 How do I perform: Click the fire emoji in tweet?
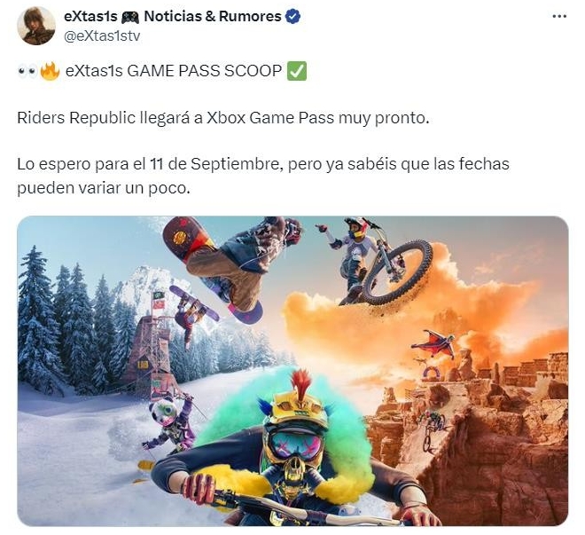pos(50,71)
